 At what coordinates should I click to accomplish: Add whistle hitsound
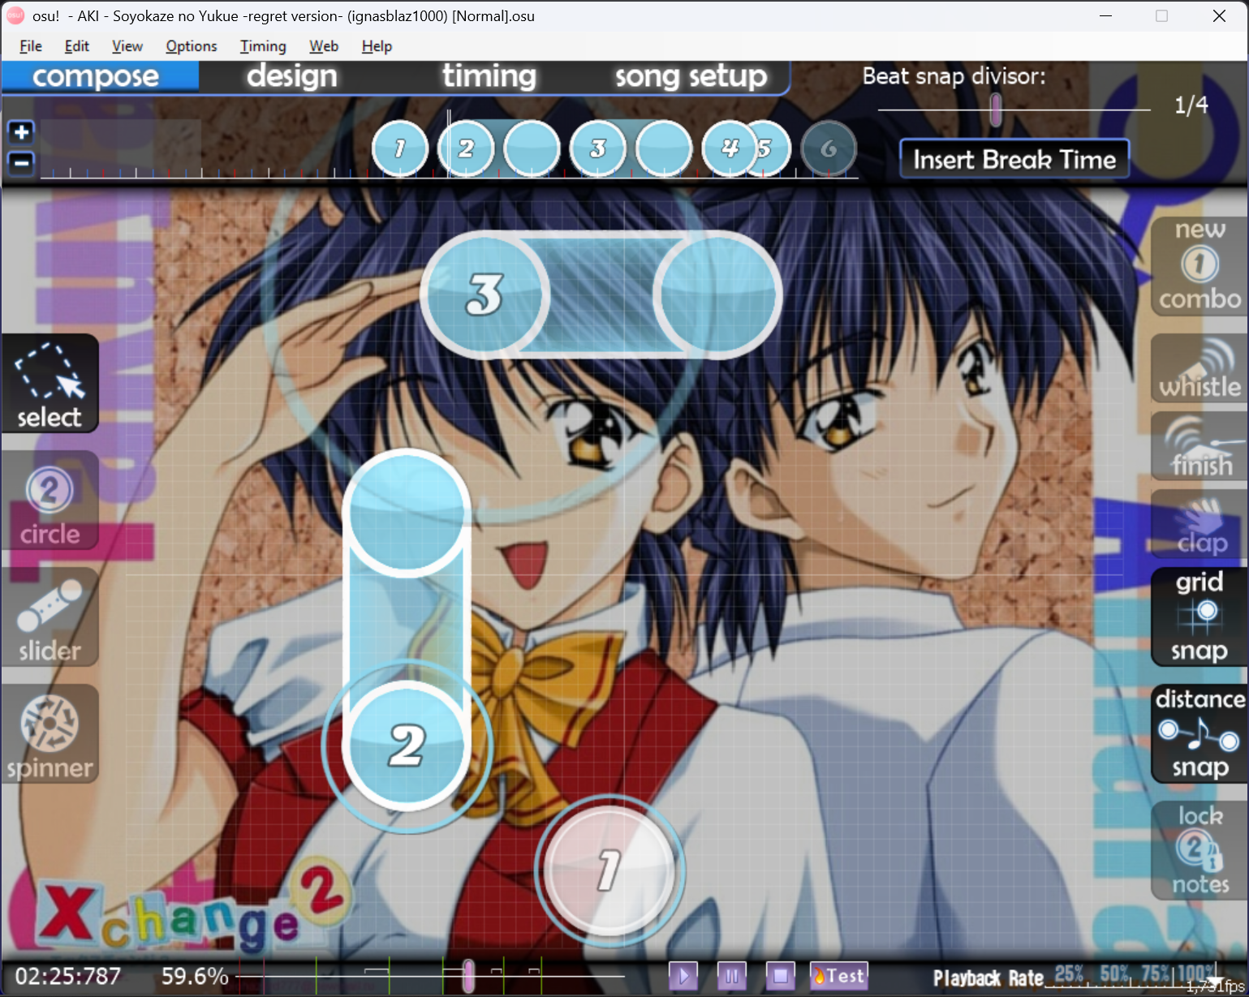pyautogui.click(x=1199, y=369)
